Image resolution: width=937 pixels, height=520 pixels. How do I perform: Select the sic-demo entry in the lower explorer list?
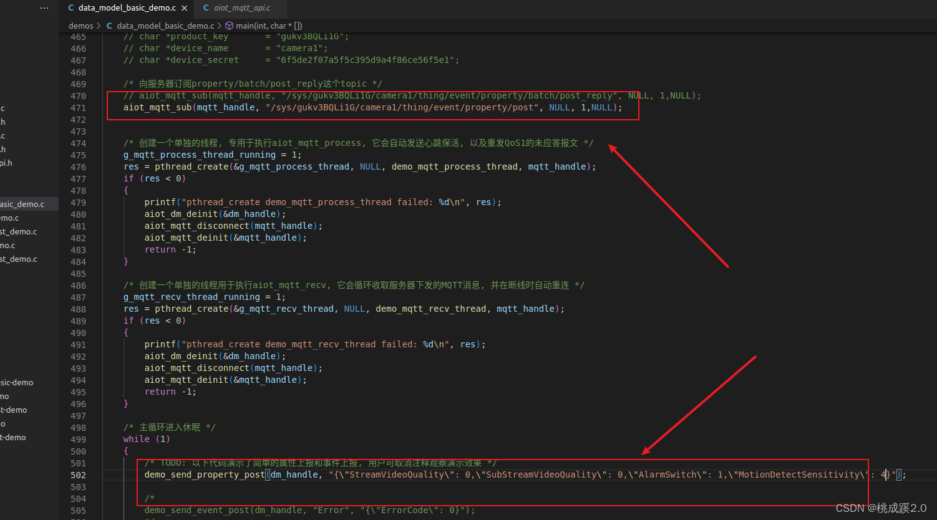(x=17, y=382)
